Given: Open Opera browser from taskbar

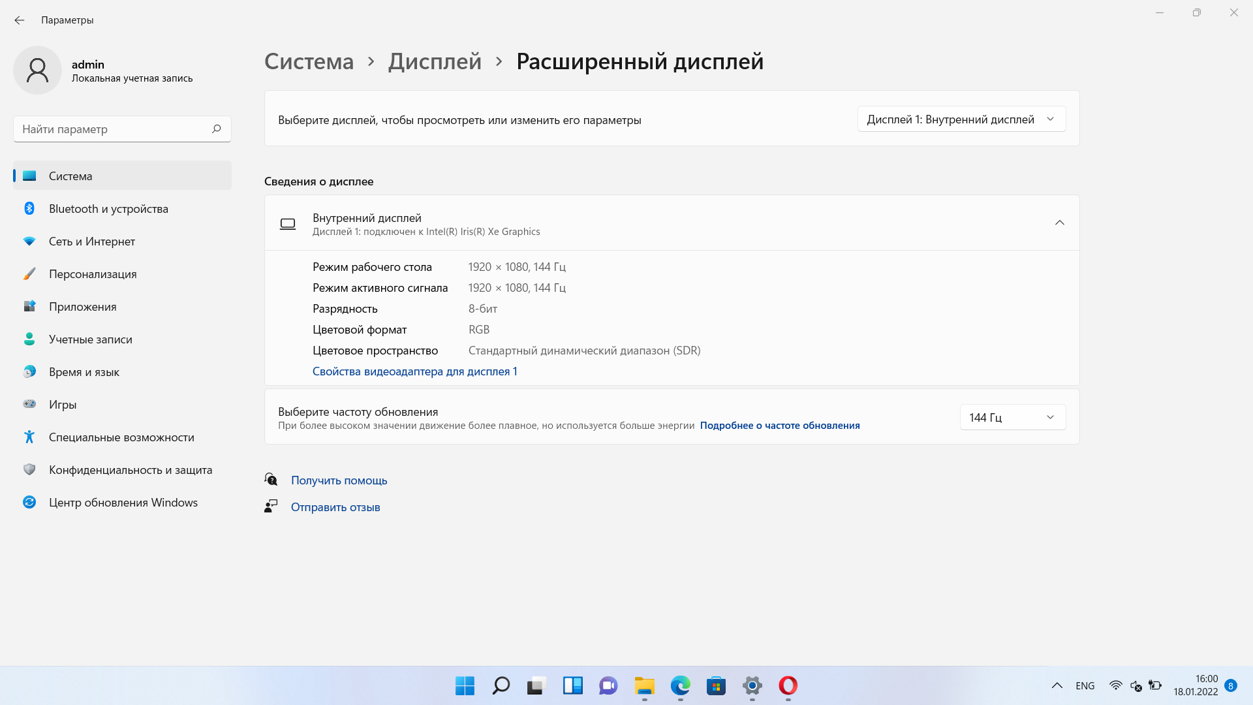Looking at the screenshot, I should coord(788,685).
